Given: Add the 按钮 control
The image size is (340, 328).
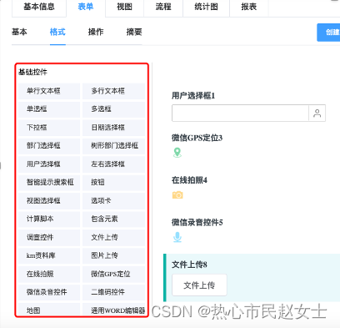Looking at the screenshot, I should [113, 183].
